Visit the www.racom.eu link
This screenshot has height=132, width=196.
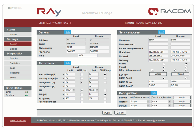pos(16,120)
